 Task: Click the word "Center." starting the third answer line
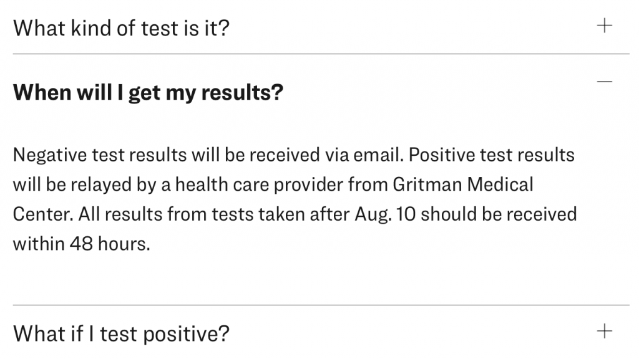coord(43,214)
